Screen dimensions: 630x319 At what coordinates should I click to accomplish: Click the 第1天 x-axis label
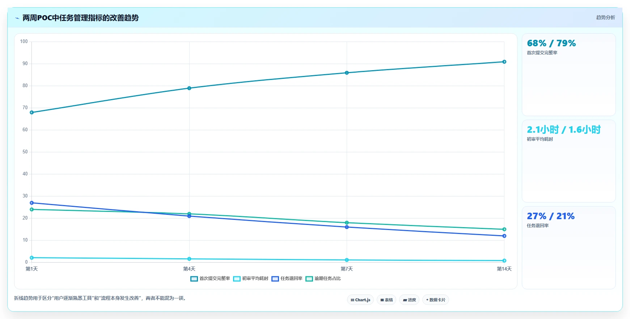32,269
